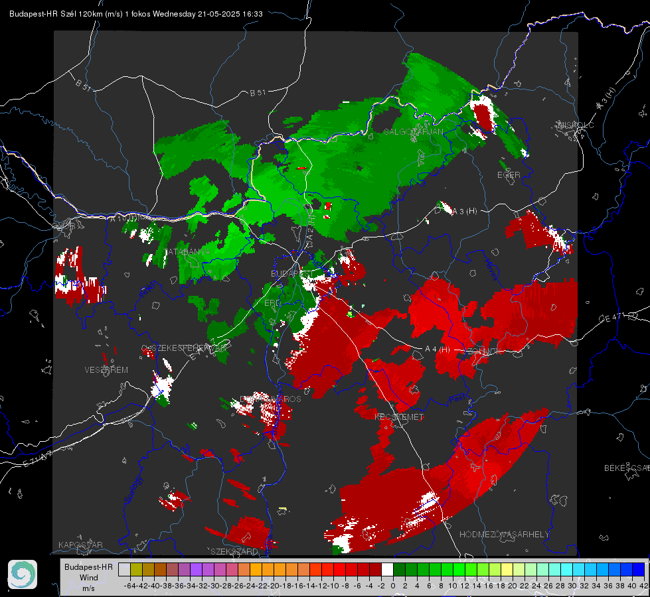Click the KAPOSVÁR city label
This screenshot has width=650, height=597.
[x=80, y=545]
